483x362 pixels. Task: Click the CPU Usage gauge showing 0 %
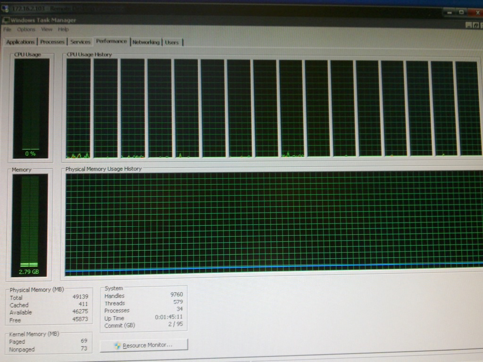click(x=31, y=107)
